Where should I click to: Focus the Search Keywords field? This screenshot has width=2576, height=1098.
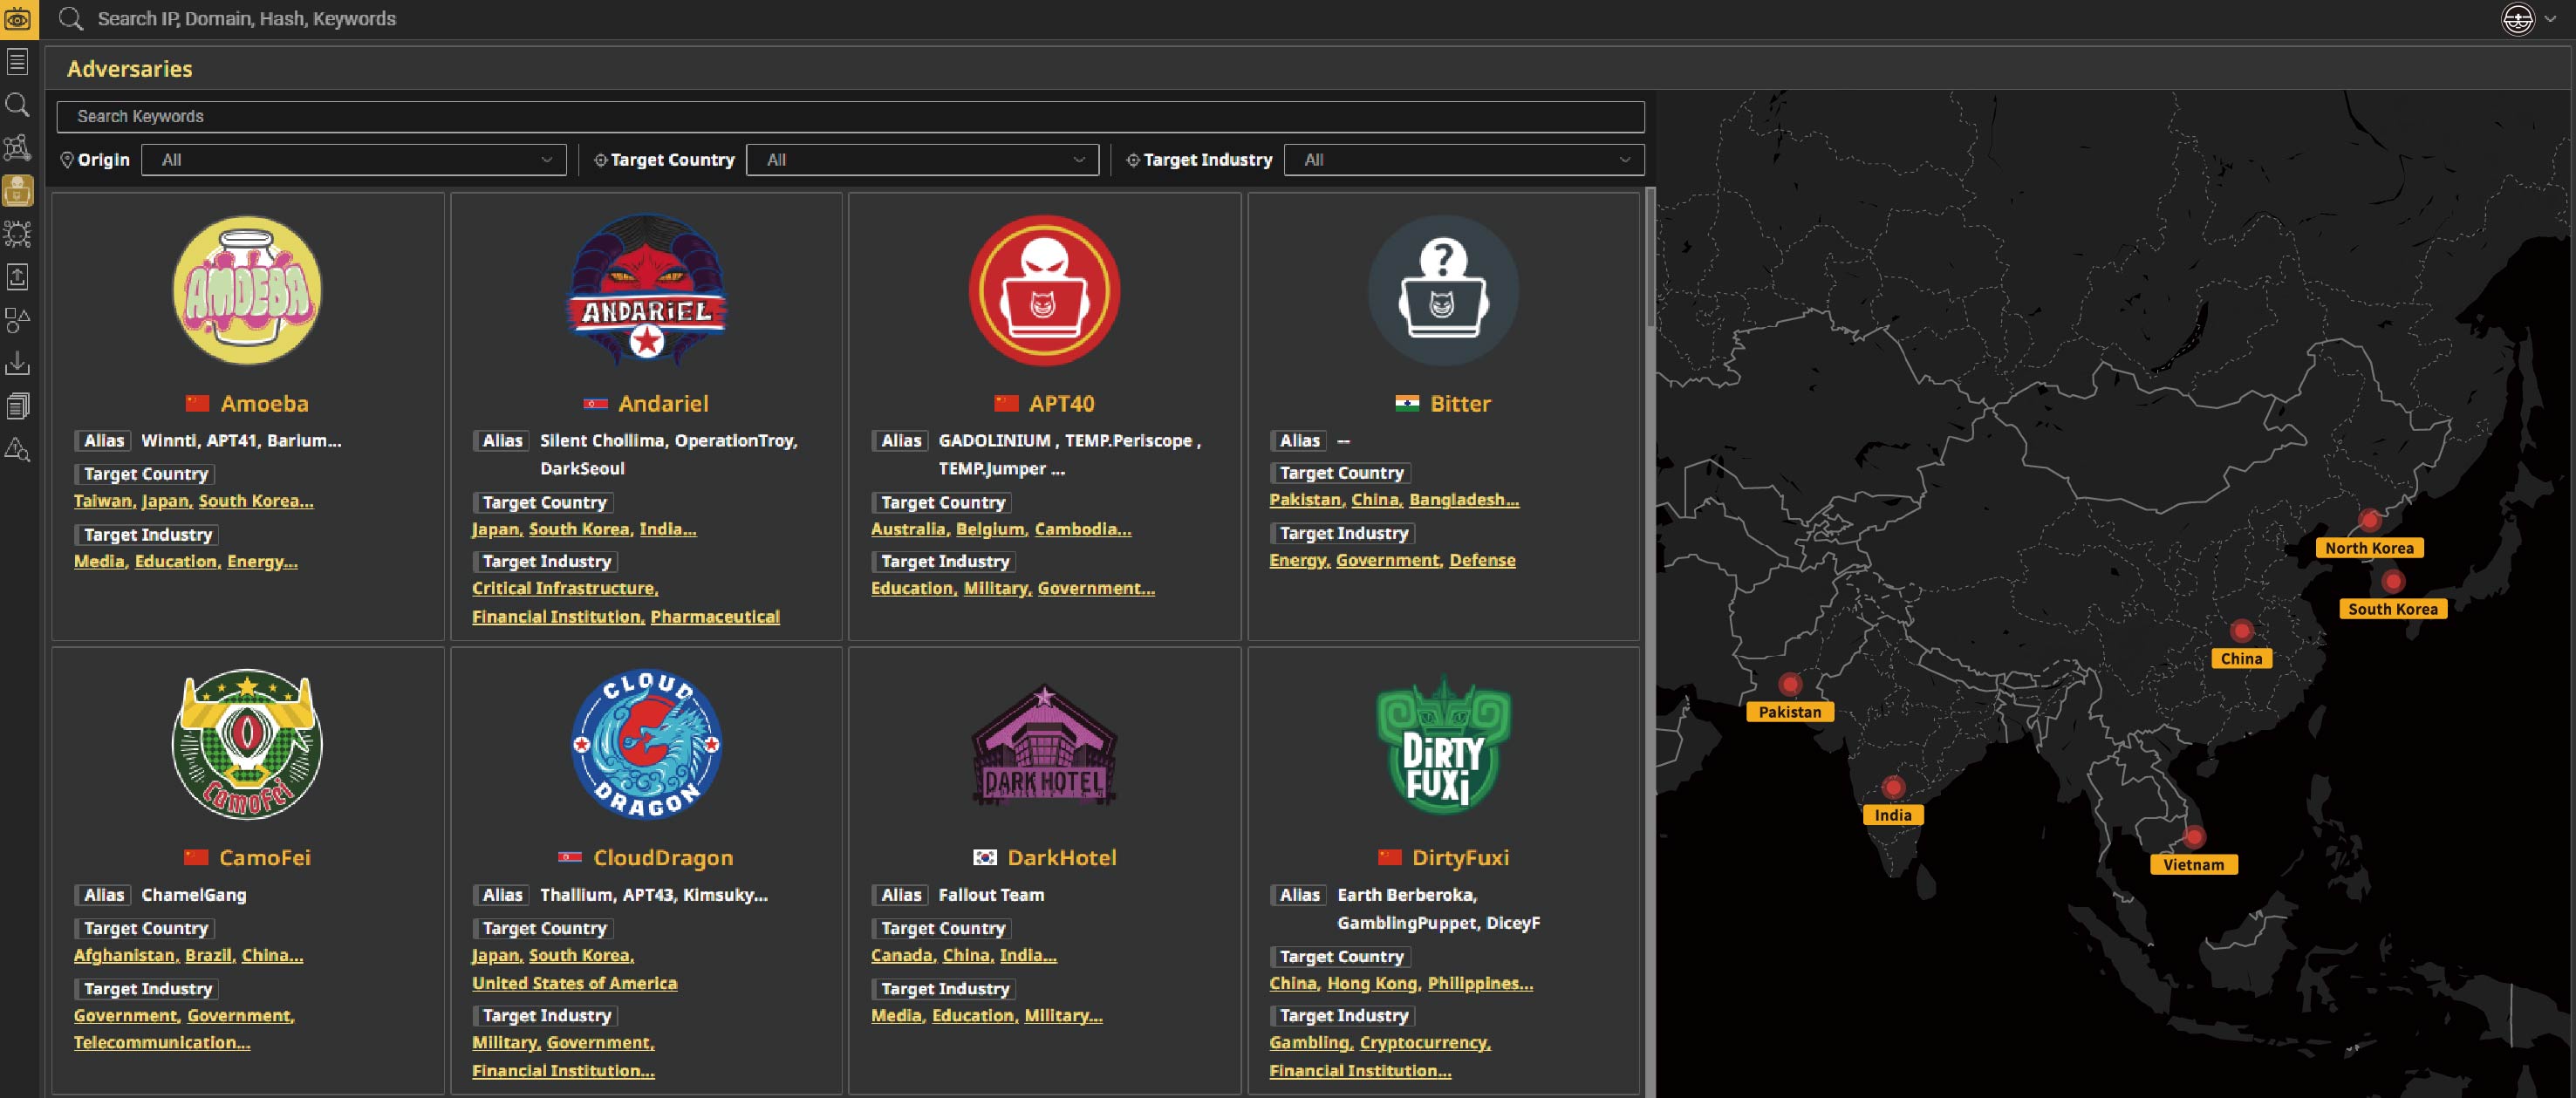850,117
